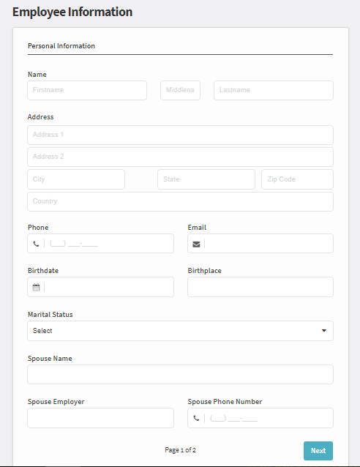The height and width of the screenshot is (467, 360).
Task: Click the Zip Code field
Action: point(297,179)
